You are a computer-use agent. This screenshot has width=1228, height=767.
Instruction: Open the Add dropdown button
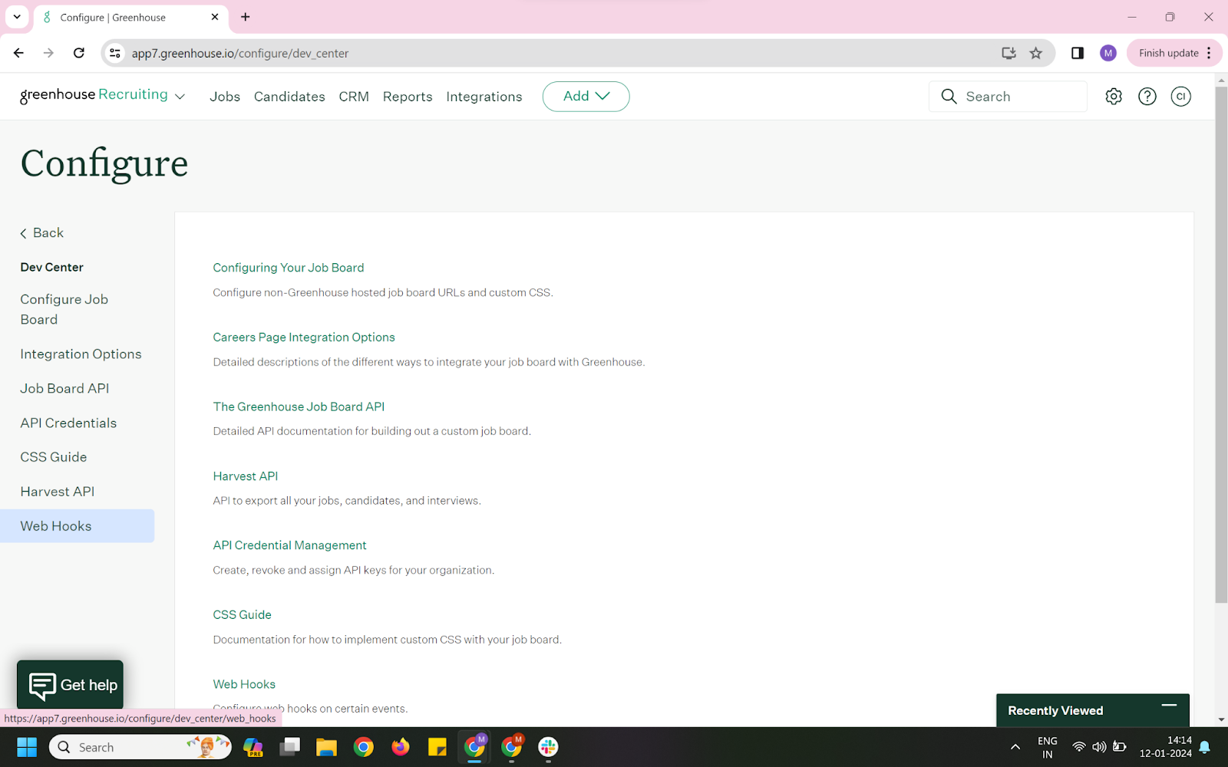click(586, 97)
